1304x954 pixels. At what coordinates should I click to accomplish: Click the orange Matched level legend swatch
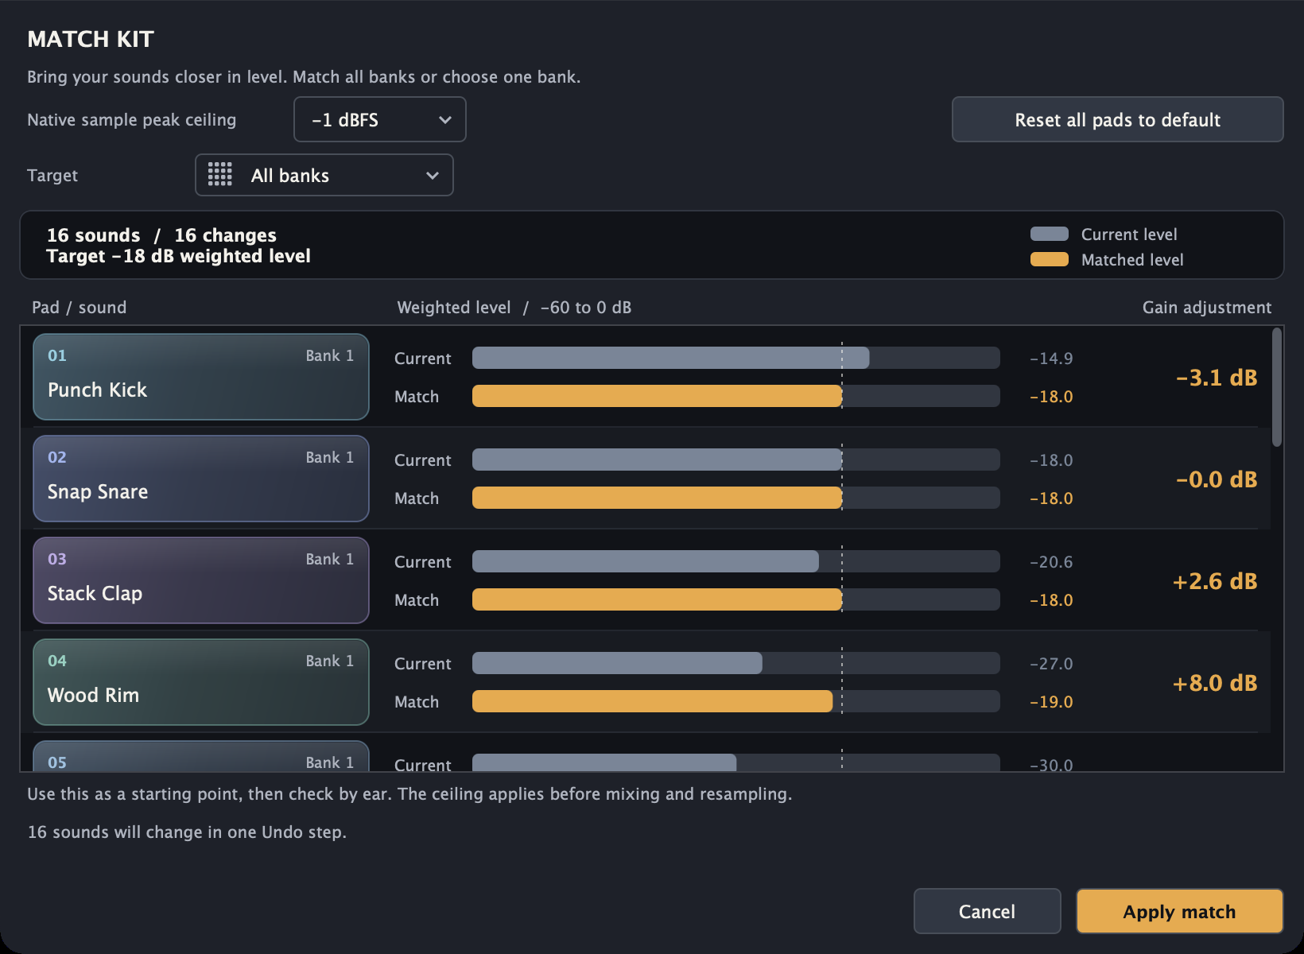pyautogui.click(x=1050, y=259)
